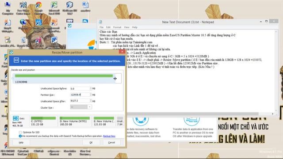Click Cancel in Resize/Move partition dialog
Image resolution: width=283 pixels, height=159 pixels.
(x=111, y=142)
